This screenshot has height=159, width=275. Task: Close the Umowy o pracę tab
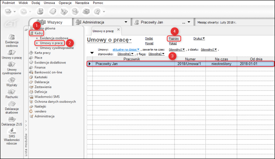coord(118,29)
